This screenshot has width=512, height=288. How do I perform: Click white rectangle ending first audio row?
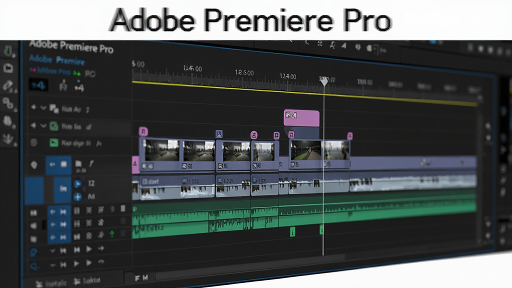point(123,208)
